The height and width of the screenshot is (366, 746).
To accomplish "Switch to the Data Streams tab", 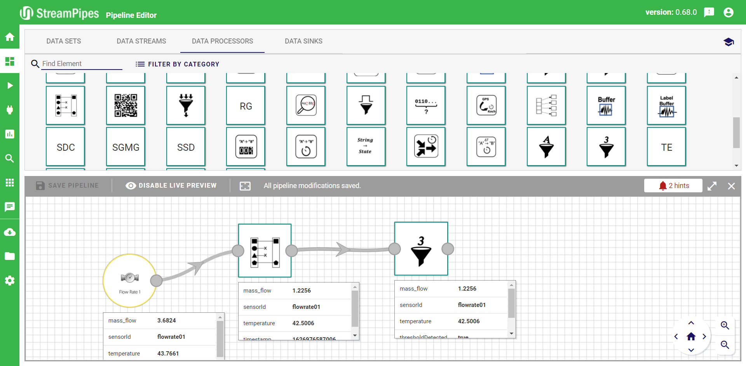I will 141,41.
